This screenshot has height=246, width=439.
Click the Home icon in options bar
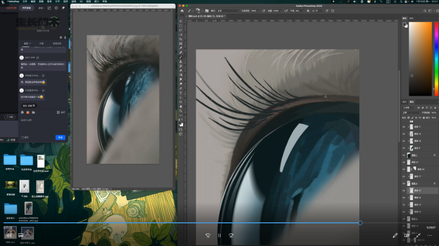(x=182, y=11)
